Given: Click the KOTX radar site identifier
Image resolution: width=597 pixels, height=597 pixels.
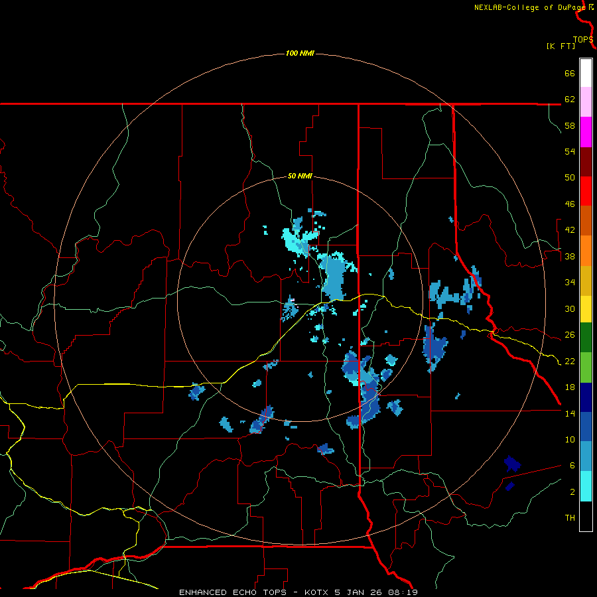Looking at the screenshot, I should tap(317, 592).
